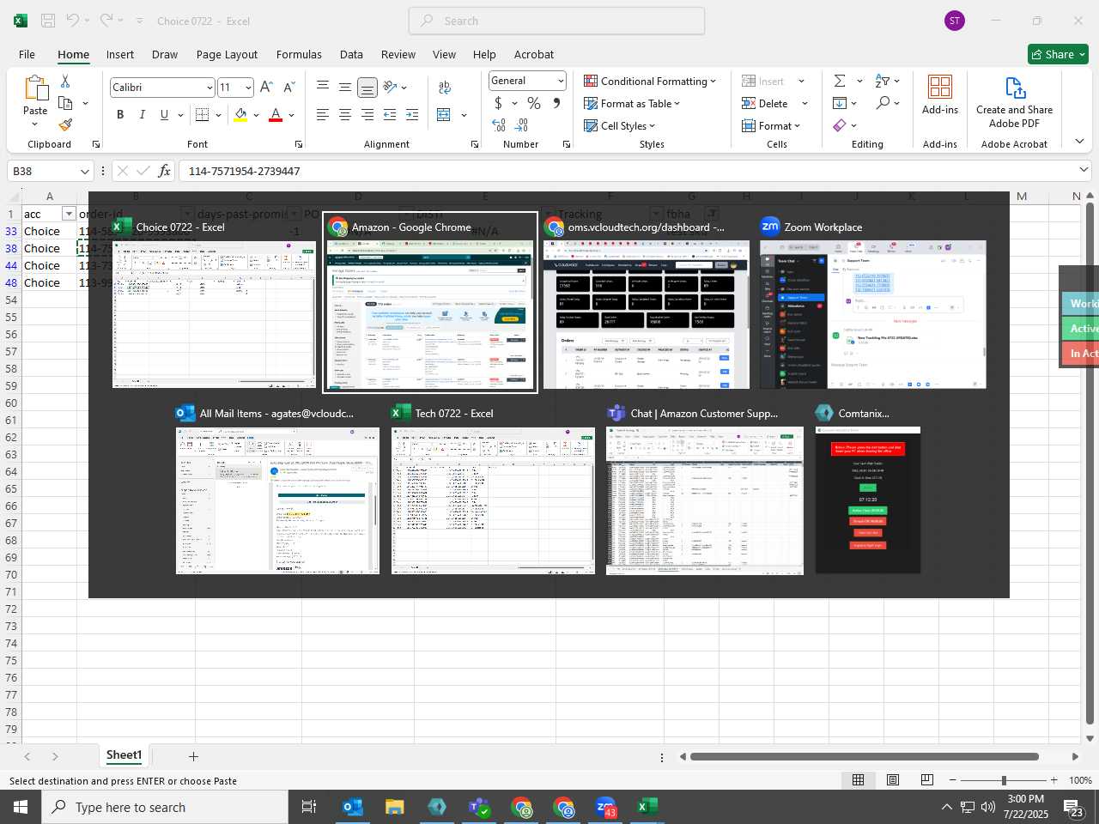Click Sort & Filter icon
Viewport: 1099px width, 824px height.
pos(883,81)
